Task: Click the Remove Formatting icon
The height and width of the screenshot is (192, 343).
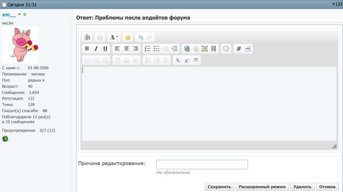Action: point(87,37)
